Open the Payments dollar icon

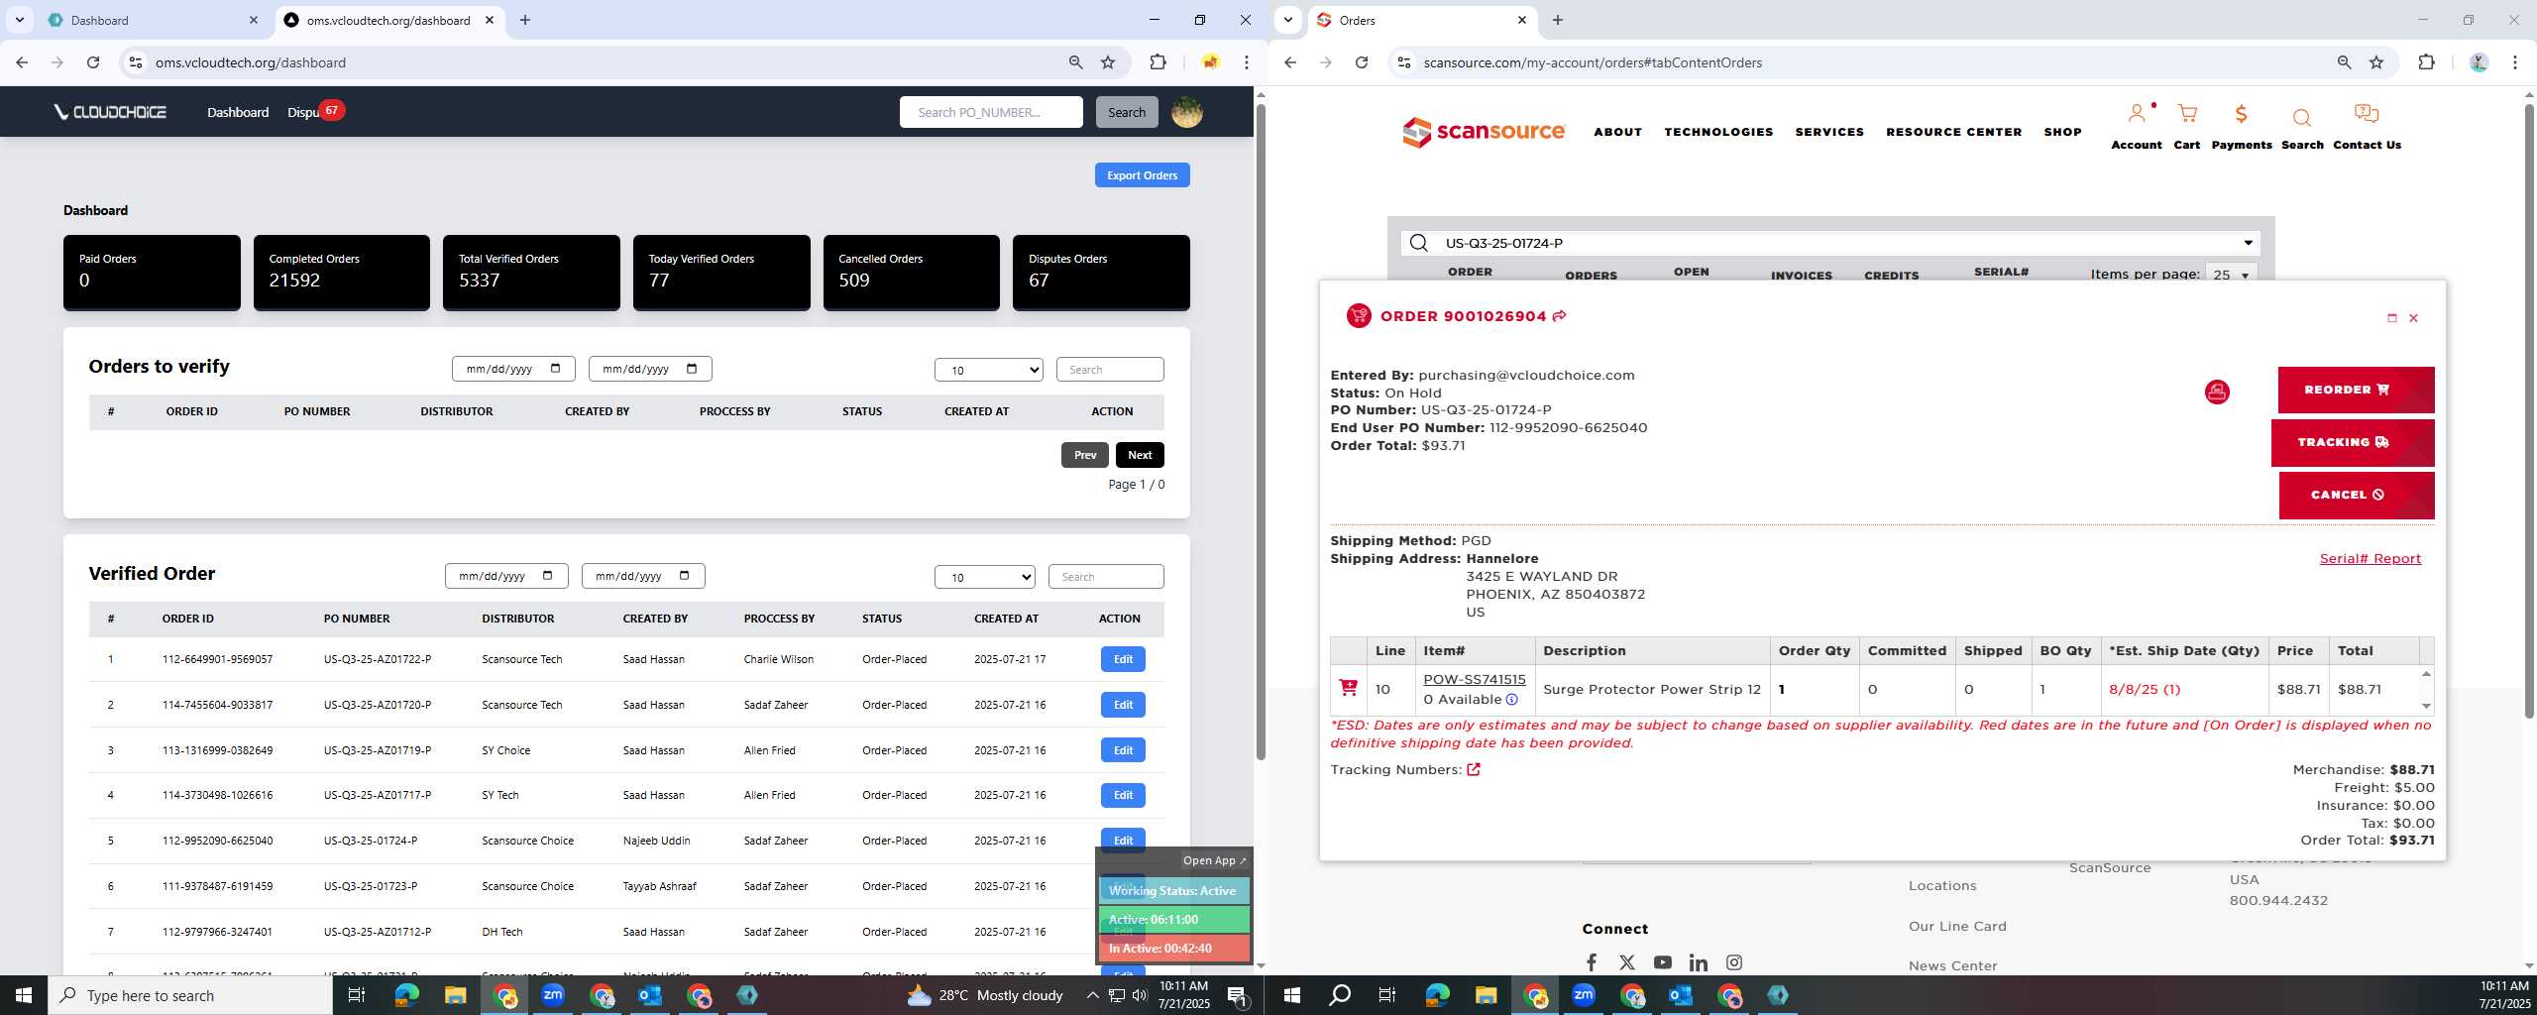coord(2241,115)
